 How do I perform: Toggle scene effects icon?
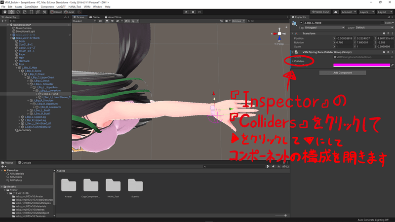[x=118, y=21]
